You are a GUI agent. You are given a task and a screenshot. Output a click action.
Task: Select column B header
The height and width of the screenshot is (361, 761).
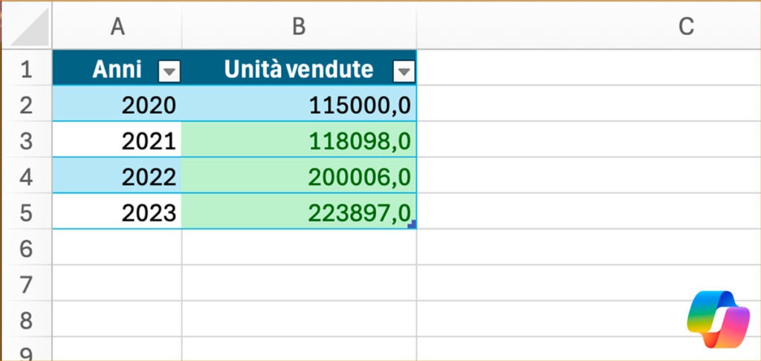click(x=299, y=26)
